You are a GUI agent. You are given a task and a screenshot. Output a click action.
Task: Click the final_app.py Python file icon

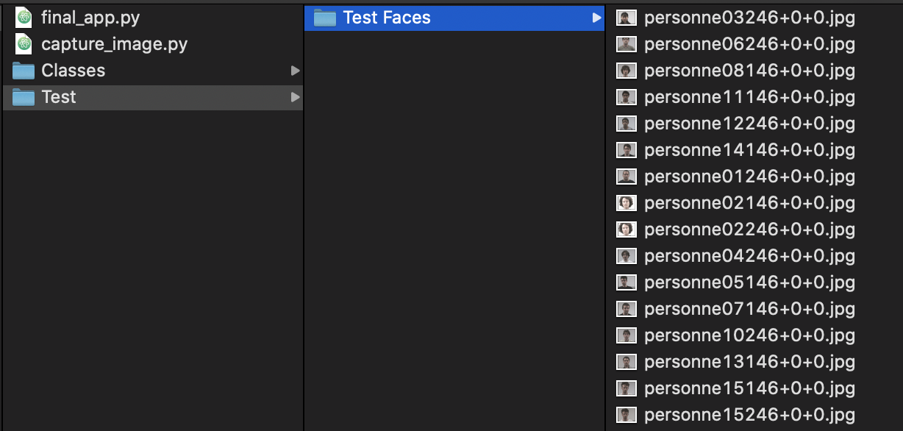(x=24, y=18)
